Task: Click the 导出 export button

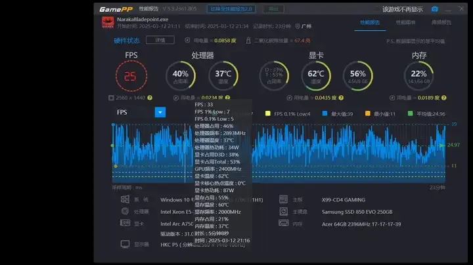Action: click(273, 9)
